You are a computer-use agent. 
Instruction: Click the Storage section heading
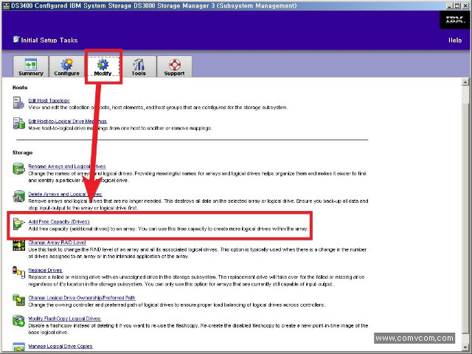23,153
